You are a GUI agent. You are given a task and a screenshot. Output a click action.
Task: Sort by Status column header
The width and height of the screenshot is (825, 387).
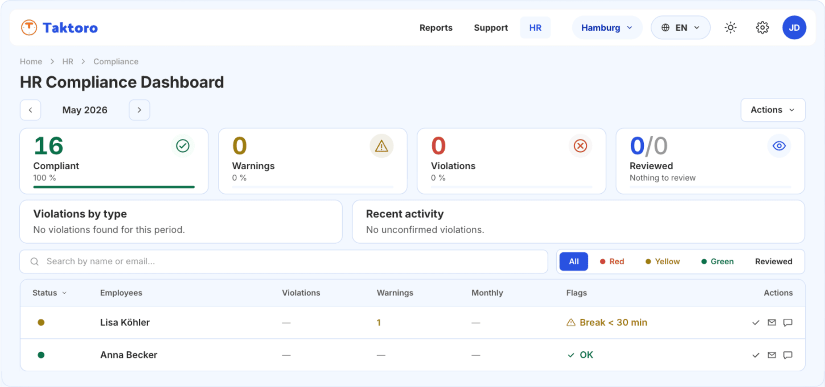50,293
